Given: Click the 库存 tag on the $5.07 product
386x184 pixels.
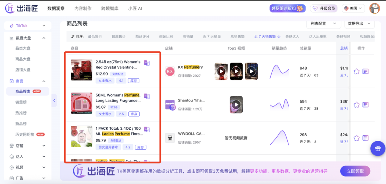Looking at the screenshot, I should point(134,114).
